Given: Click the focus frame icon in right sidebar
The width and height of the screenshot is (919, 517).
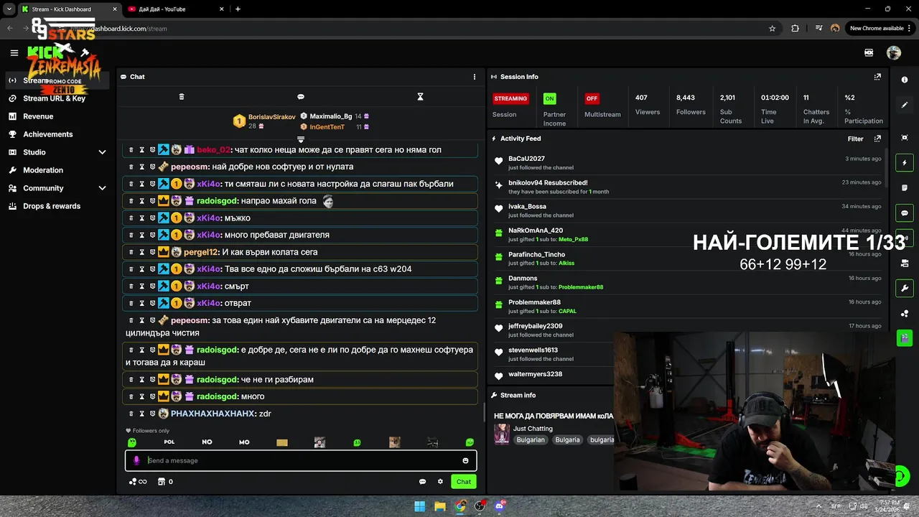Looking at the screenshot, I should coord(905,138).
